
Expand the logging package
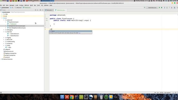[4, 38]
